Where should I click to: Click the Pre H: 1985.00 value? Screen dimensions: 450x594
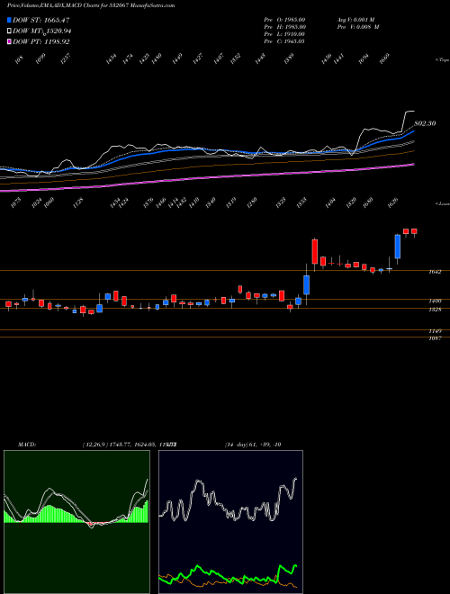pos(284,26)
